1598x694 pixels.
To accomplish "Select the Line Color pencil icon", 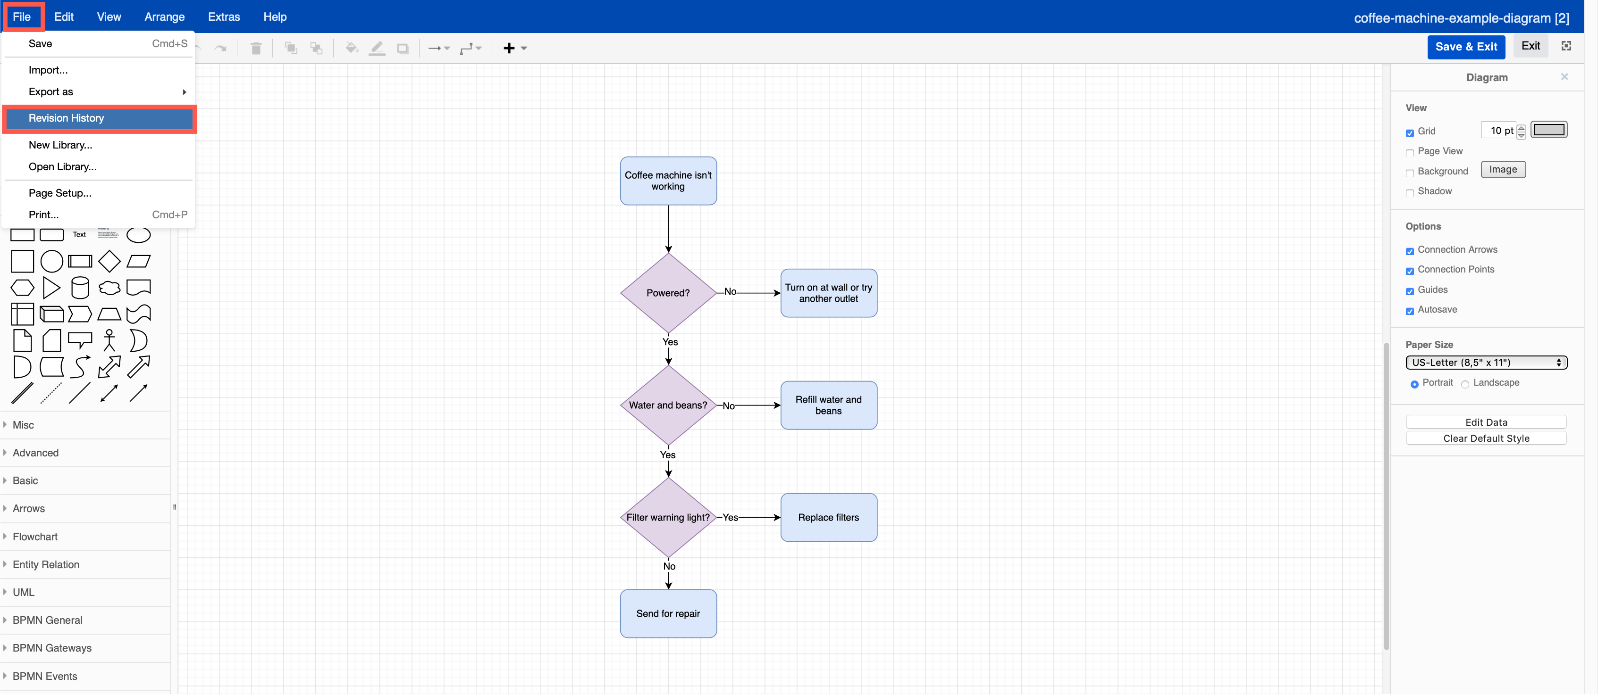I will pos(377,48).
